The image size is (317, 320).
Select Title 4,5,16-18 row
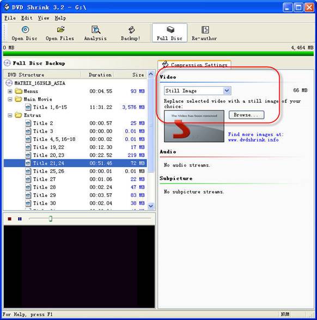tap(75, 139)
